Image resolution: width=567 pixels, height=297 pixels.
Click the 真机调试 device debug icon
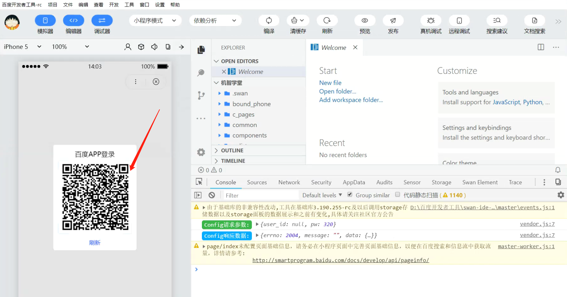431,21
